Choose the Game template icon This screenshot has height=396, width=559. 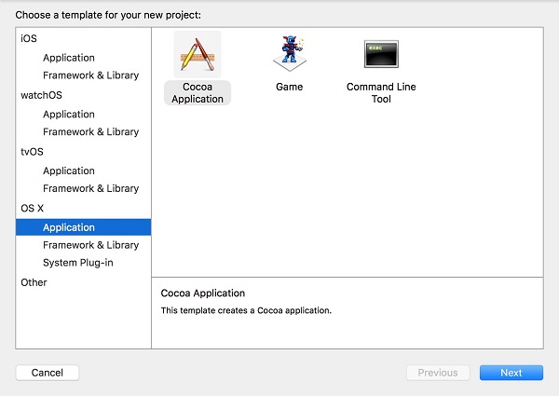290,53
